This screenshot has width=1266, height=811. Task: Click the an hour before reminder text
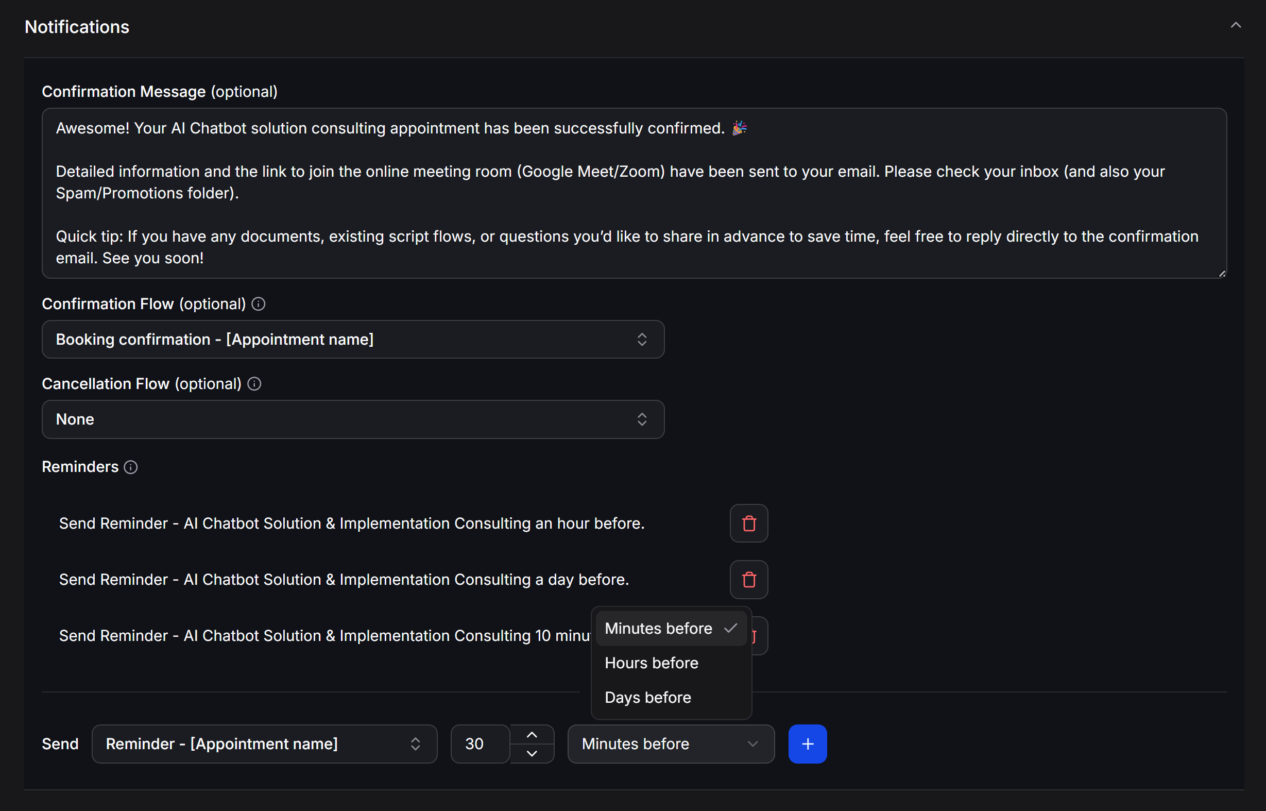352,523
